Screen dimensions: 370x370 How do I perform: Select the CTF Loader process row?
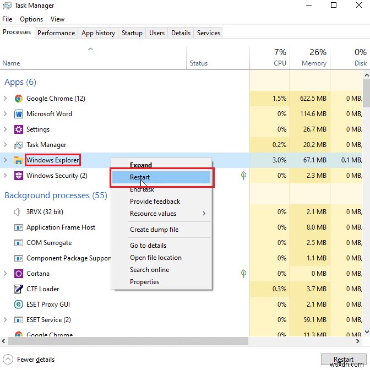pyautogui.click(x=181, y=289)
